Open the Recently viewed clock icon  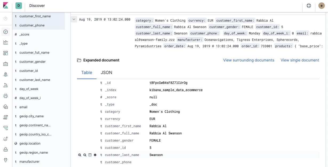[x=6, y=19]
